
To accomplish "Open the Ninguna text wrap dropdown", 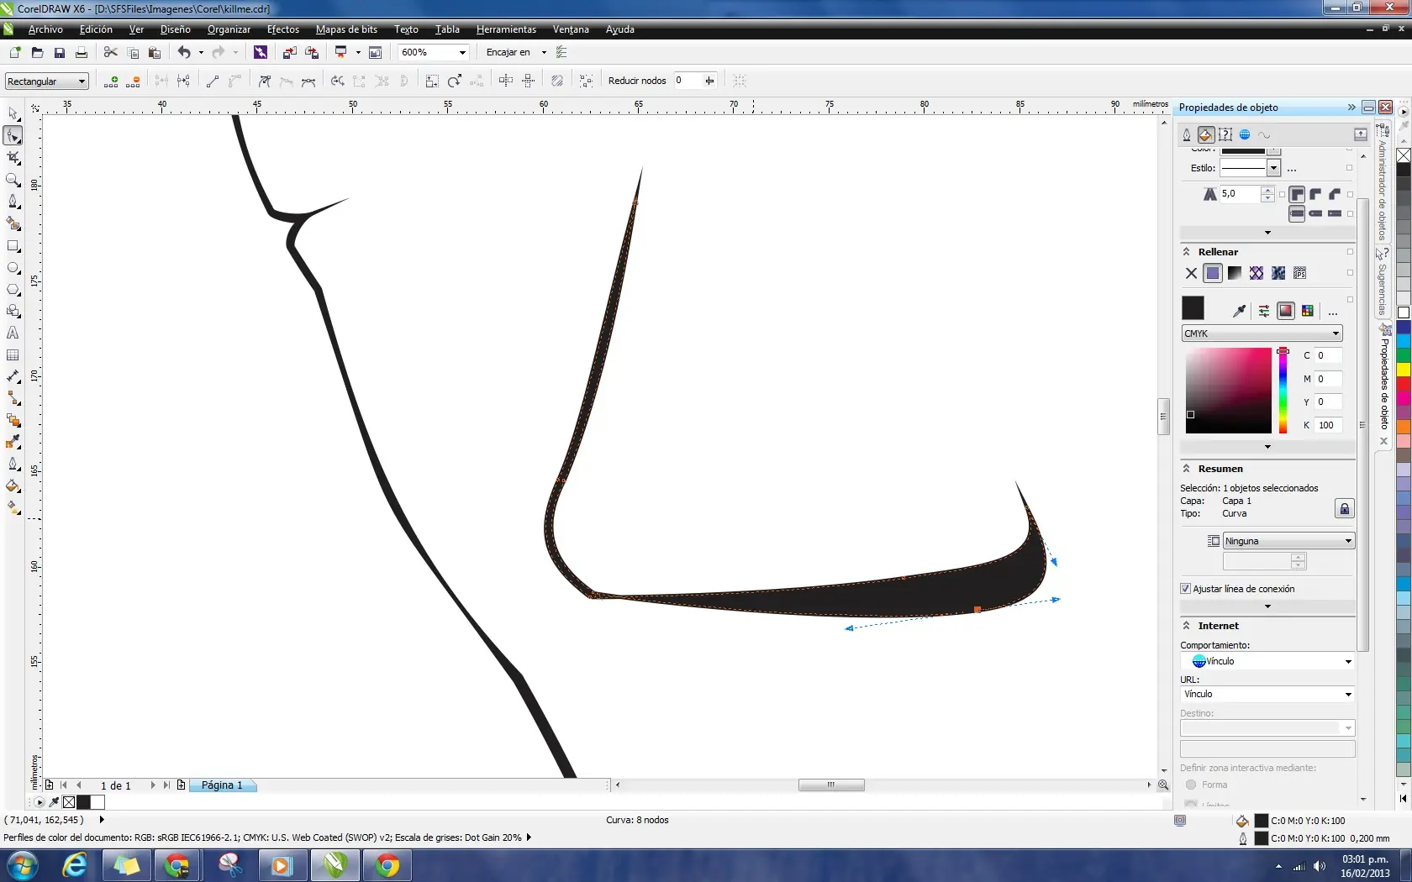I will tap(1288, 541).
